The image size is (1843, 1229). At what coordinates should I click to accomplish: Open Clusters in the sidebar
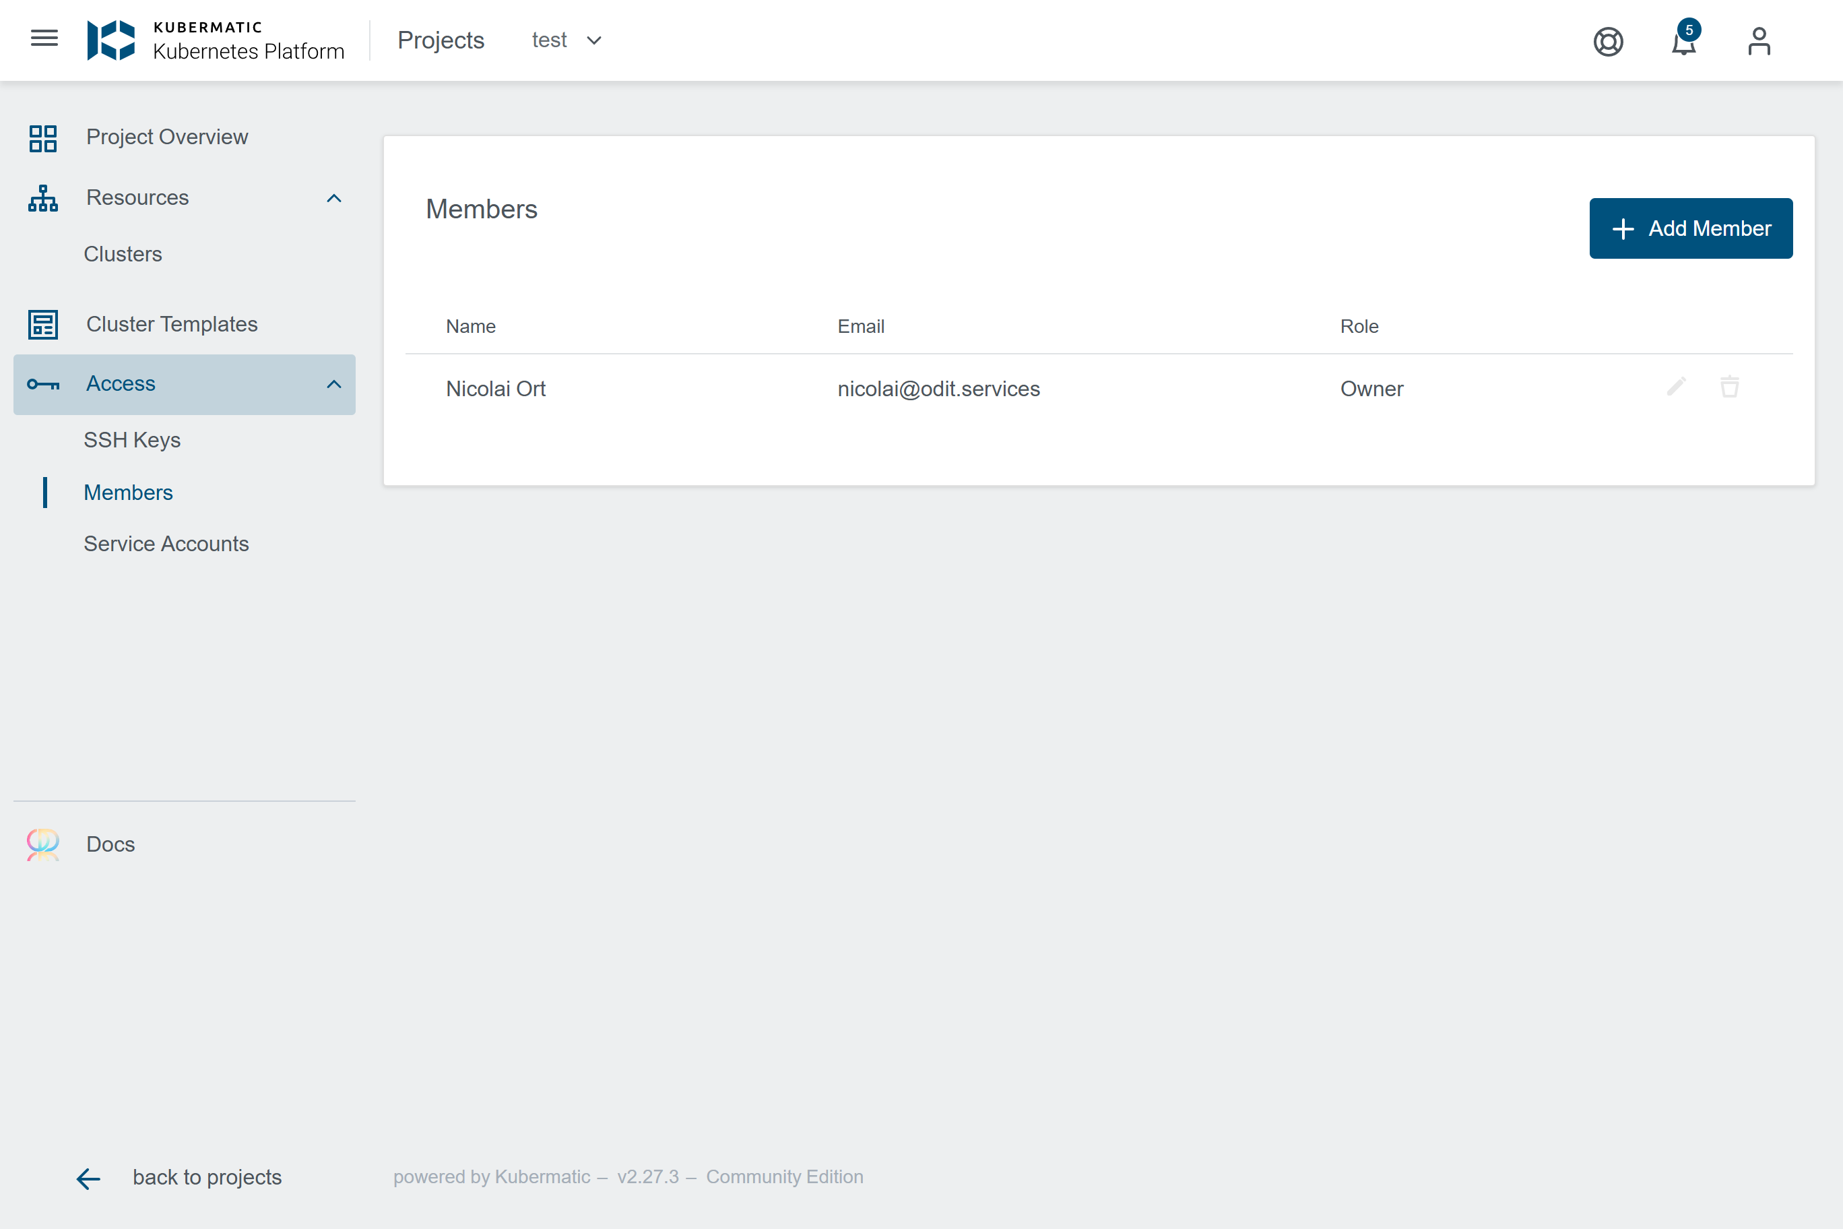point(123,254)
